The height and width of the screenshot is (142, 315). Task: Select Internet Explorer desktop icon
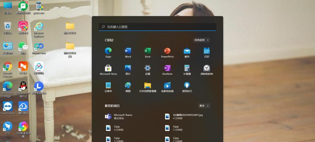pyautogui.click(x=39, y=29)
